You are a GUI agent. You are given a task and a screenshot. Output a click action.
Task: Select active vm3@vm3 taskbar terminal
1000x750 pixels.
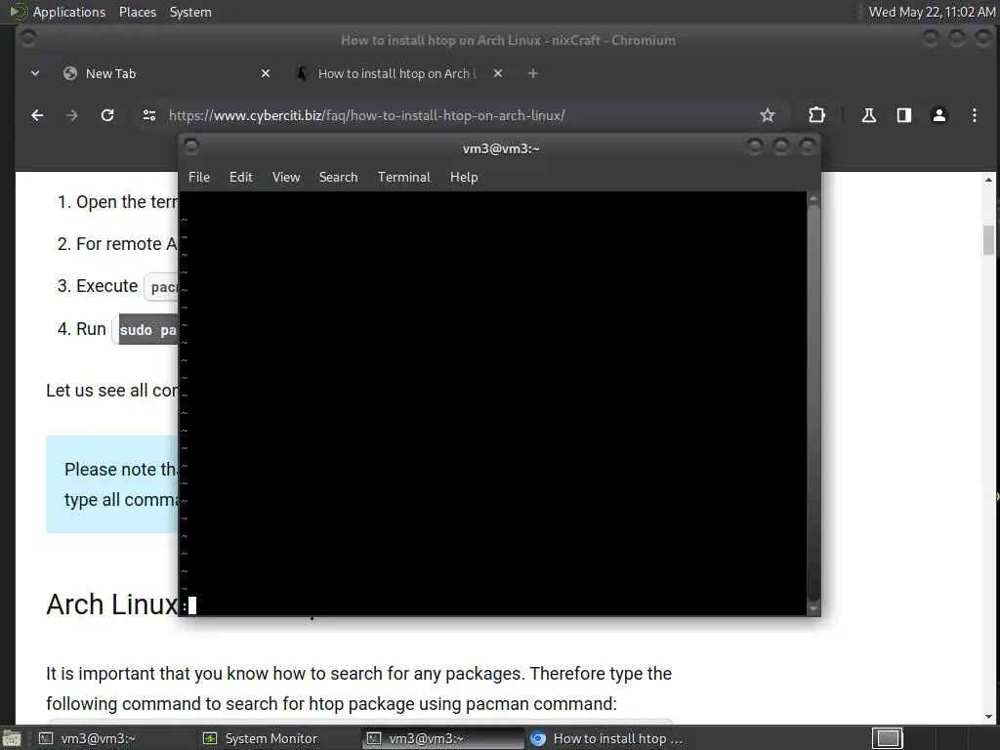click(442, 738)
